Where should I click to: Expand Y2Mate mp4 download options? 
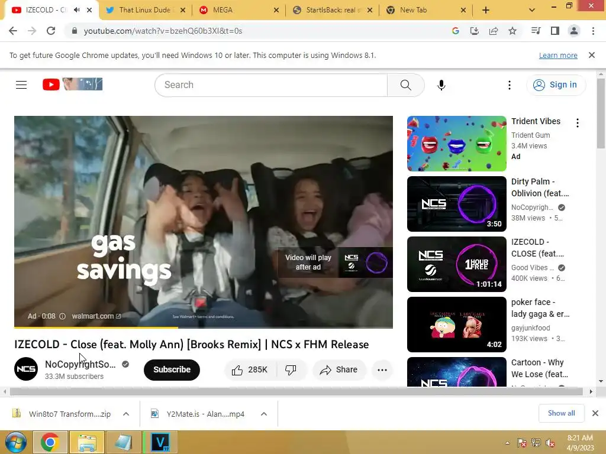[264, 414]
